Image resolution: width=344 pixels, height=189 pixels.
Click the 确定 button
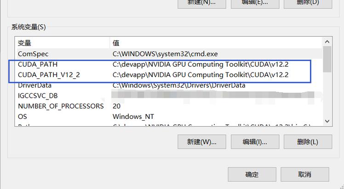252,174
